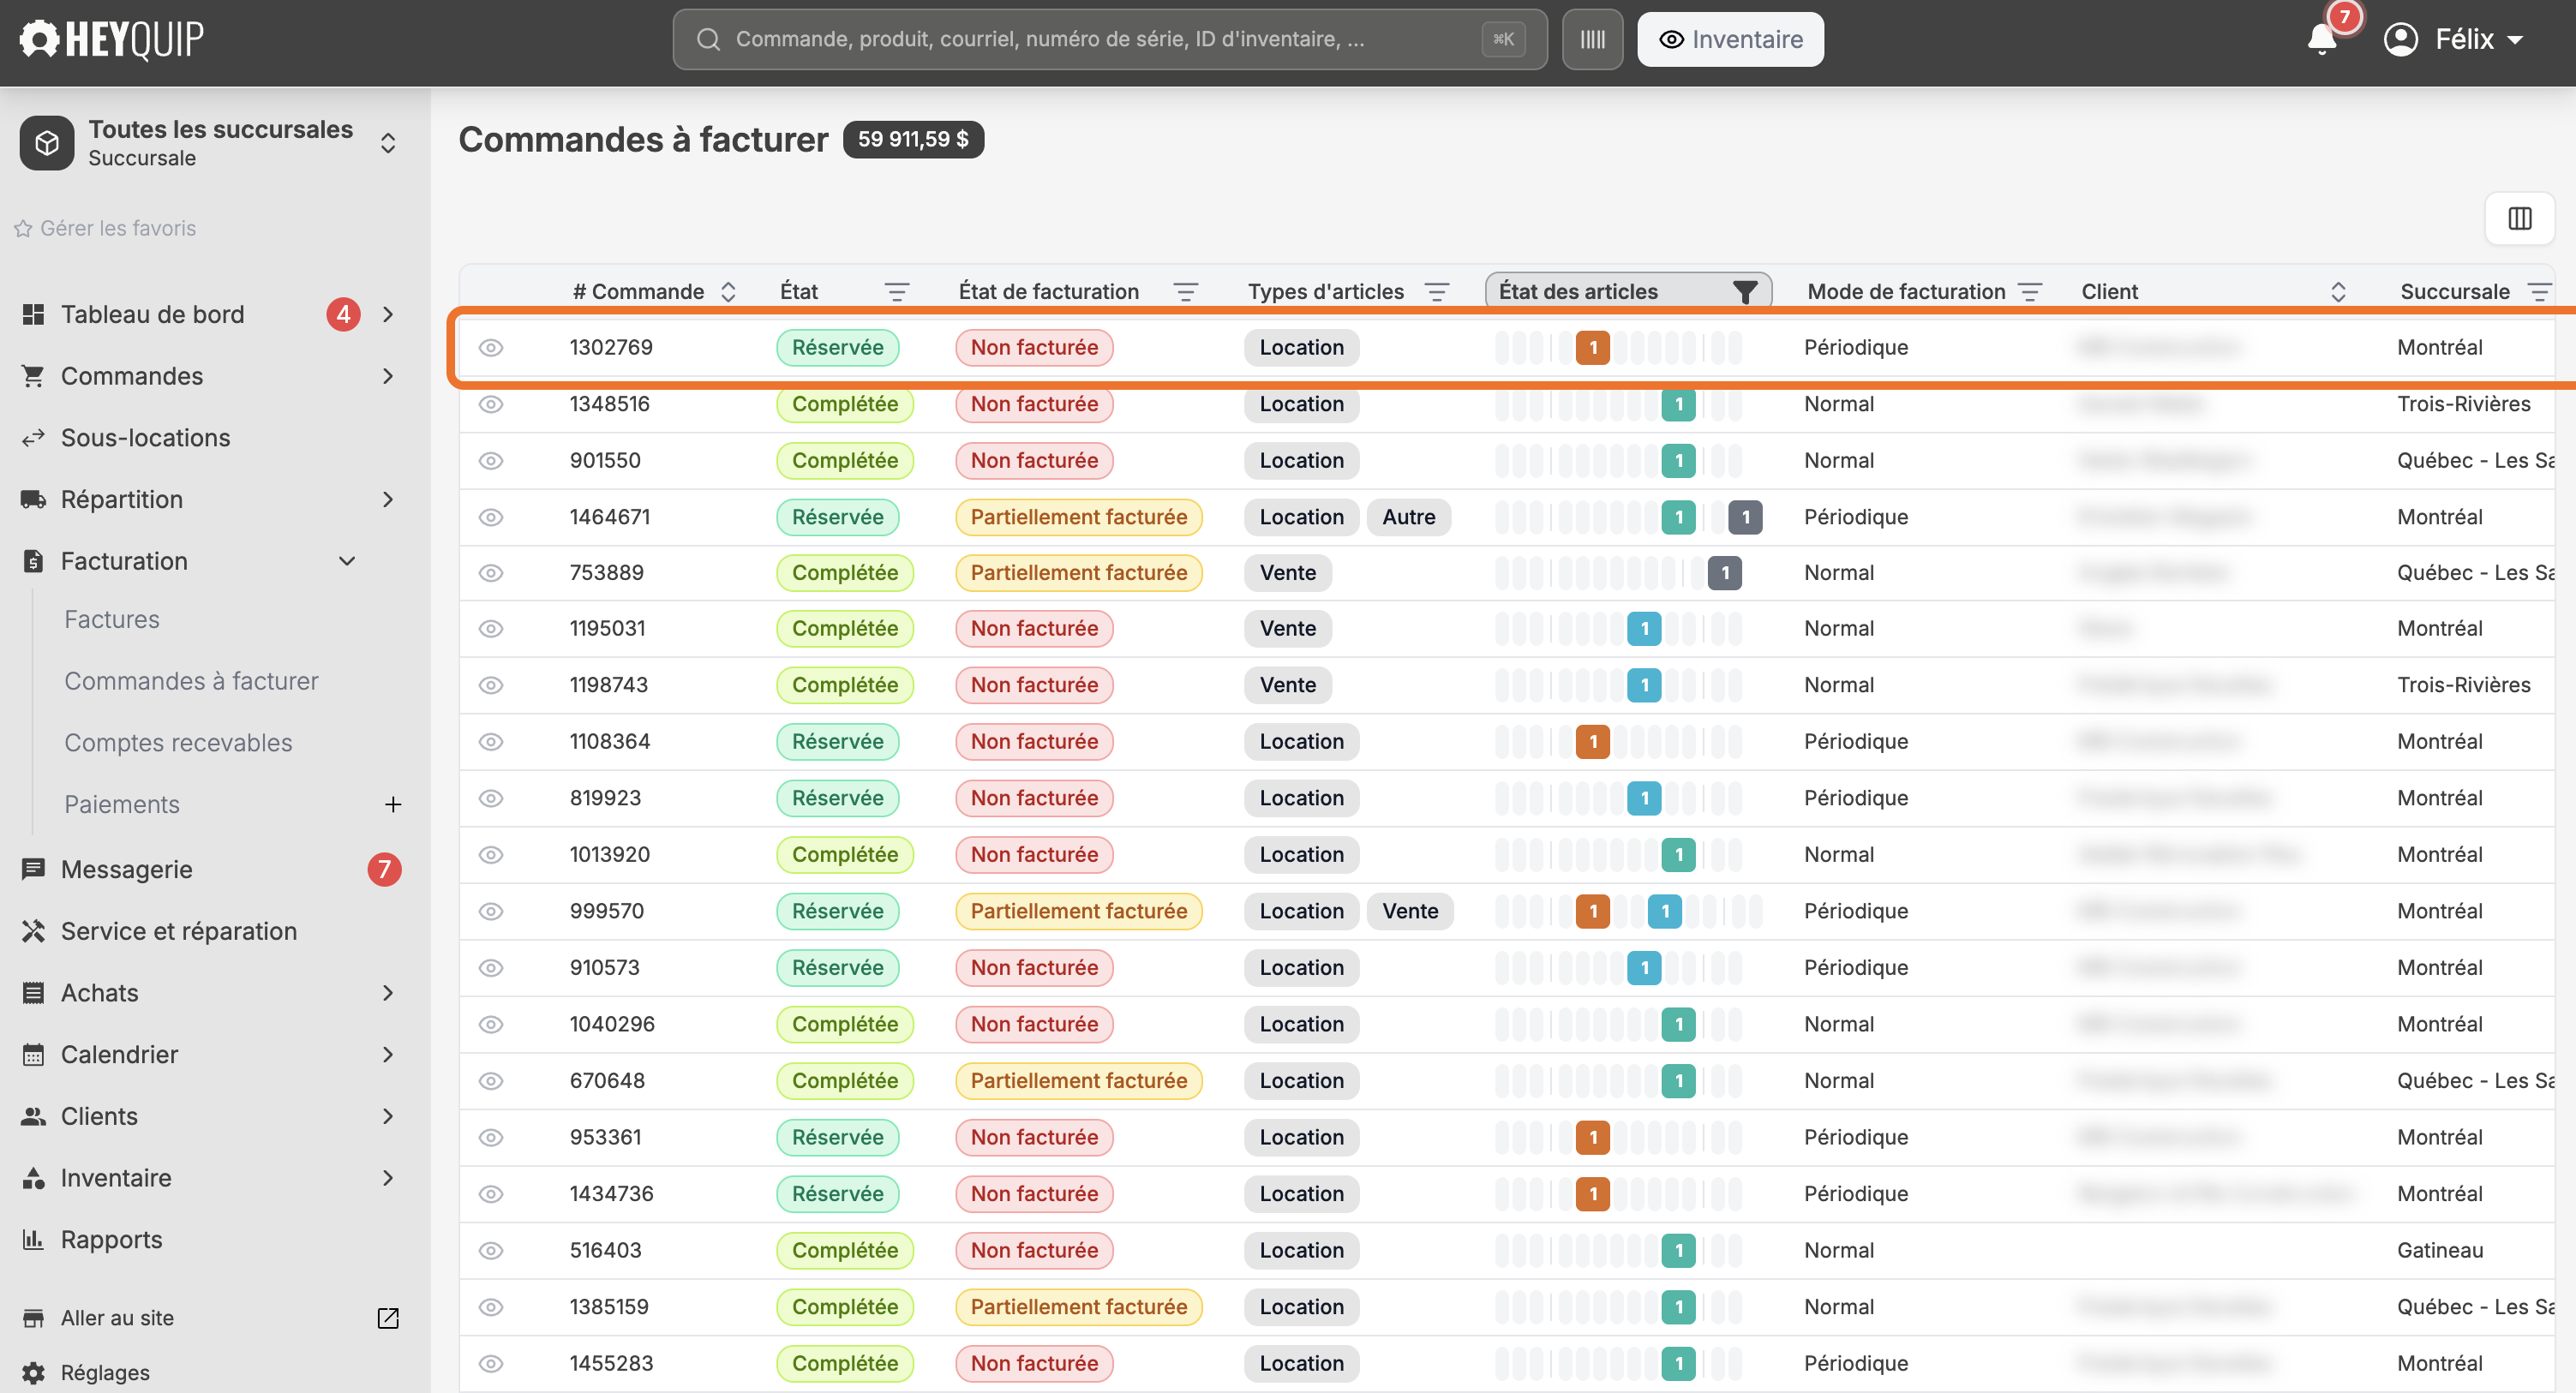
Task: Click the Réglages gear icon
Action: (x=33, y=1372)
